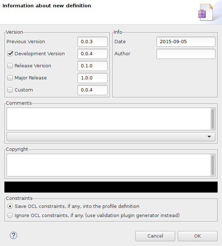Click the profile definition gift box icon
222x246 pixels.
(x=206, y=12)
